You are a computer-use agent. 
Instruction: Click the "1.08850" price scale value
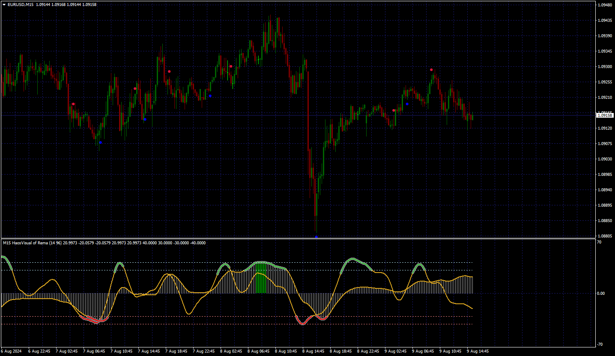(604, 221)
